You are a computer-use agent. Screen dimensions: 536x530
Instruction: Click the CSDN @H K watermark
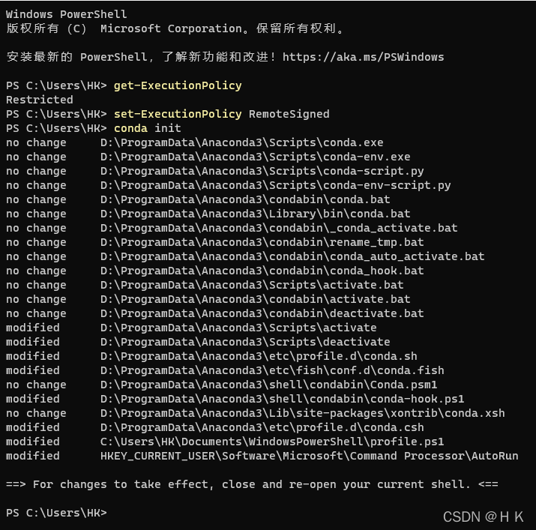pyautogui.click(x=483, y=517)
